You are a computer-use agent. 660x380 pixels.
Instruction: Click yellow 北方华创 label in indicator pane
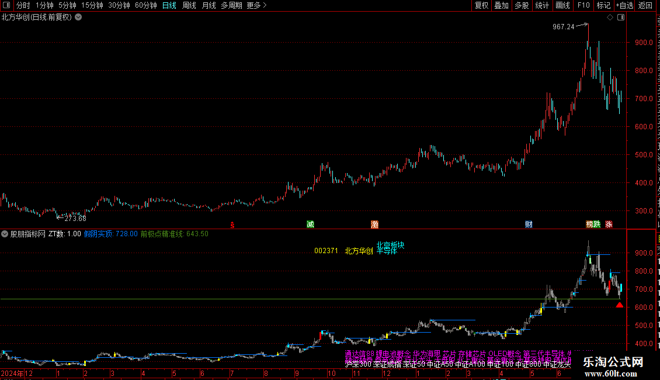click(x=359, y=251)
